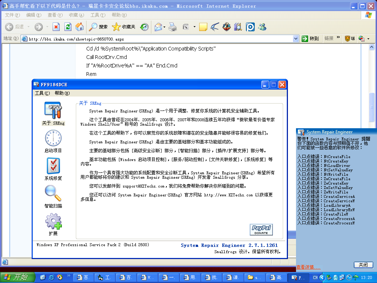Open the folder taskbar button 's..'
This screenshot has width=377, height=283.
click(254, 278)
